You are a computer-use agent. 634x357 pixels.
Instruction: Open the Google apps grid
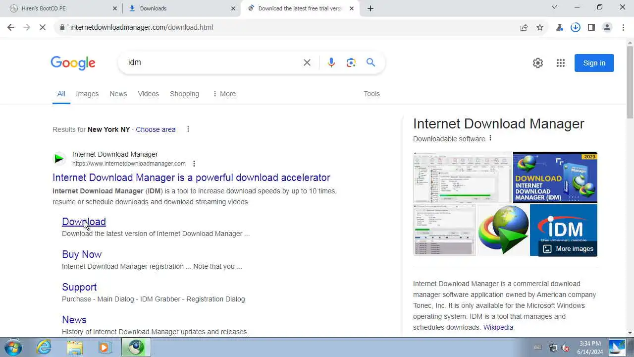561,63
